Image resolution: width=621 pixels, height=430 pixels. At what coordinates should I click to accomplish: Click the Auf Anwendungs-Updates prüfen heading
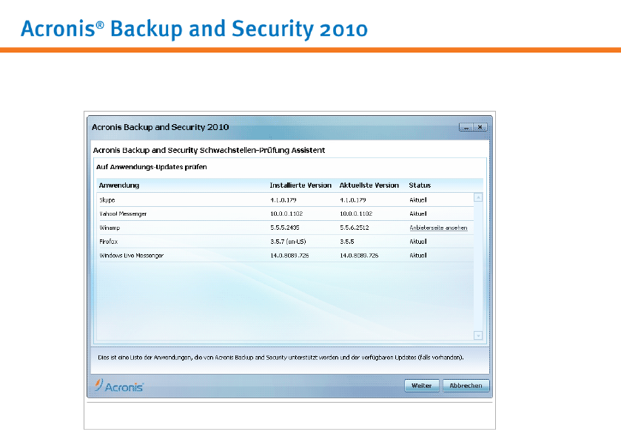click(x=151, y=167)
